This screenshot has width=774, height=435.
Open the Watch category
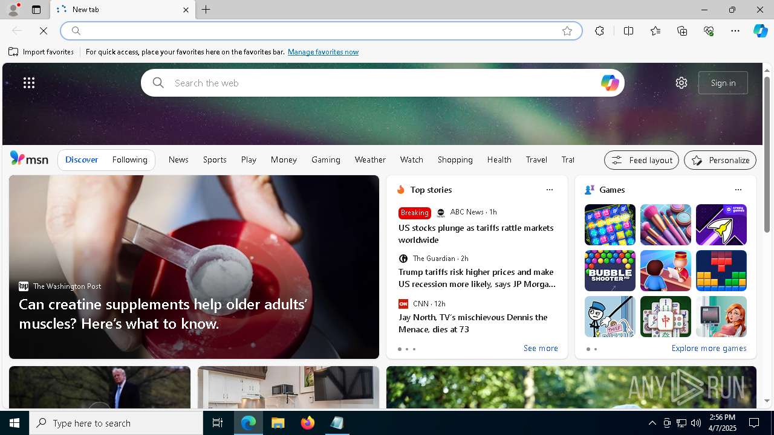point(411,159)
